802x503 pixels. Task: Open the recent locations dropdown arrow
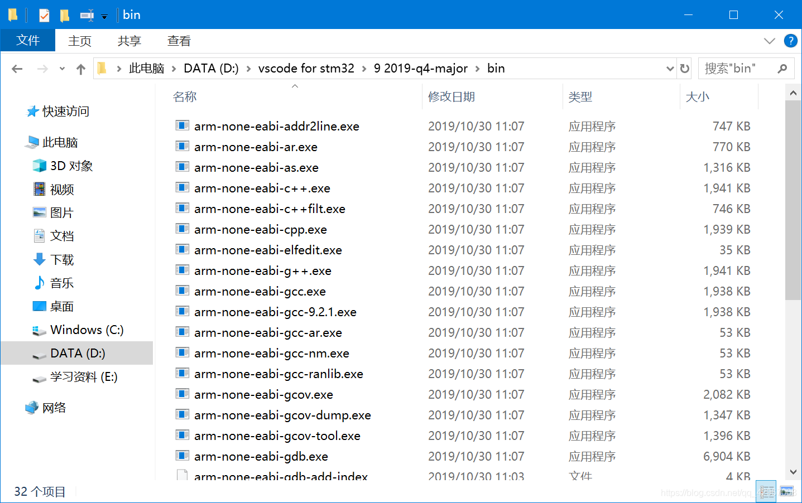[x=62, y=69]
